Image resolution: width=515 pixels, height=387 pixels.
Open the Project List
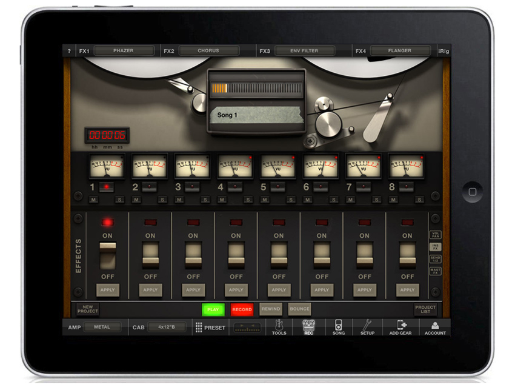(x=425, y=309)
